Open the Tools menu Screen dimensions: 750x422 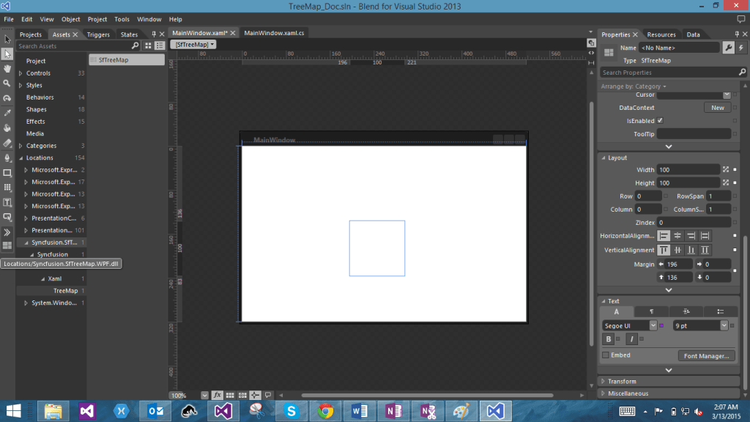pos(122,19)
